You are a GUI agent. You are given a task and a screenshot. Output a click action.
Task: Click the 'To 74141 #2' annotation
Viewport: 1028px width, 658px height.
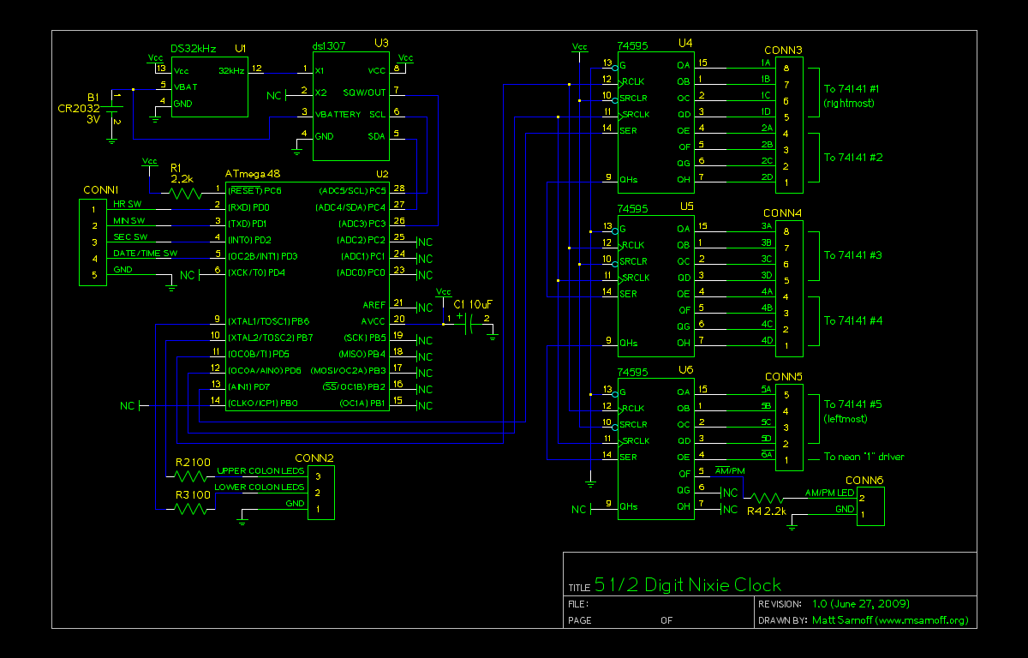pos(853,158)
